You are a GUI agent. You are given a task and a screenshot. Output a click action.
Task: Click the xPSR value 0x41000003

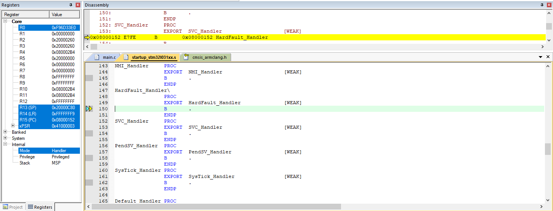tap(63, 126)
